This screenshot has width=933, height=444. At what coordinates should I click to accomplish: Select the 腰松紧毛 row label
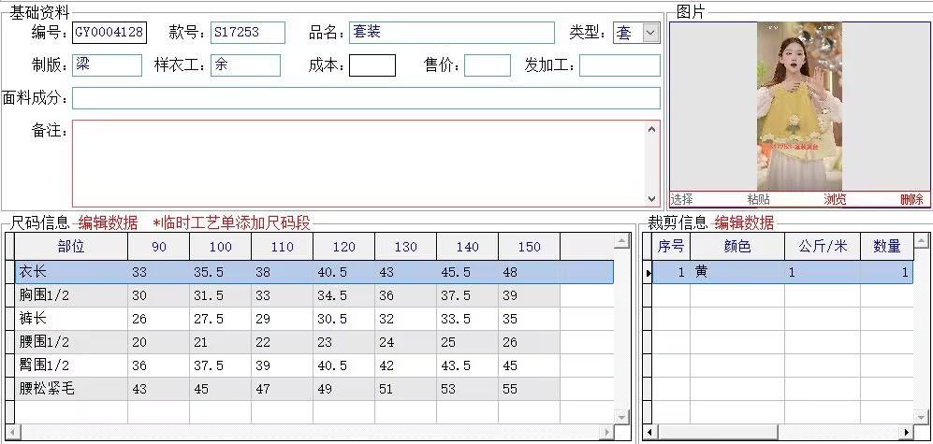pos(71,389)
